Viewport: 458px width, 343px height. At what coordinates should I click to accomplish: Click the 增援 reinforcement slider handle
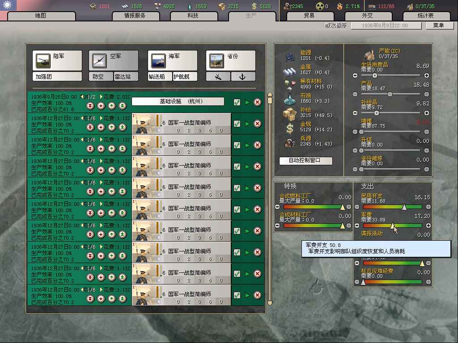tap(361, 132)
